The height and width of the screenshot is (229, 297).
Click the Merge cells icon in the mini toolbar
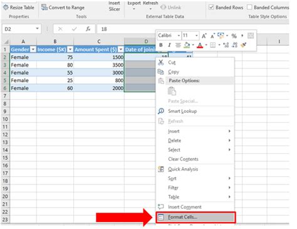click(251, 36)
